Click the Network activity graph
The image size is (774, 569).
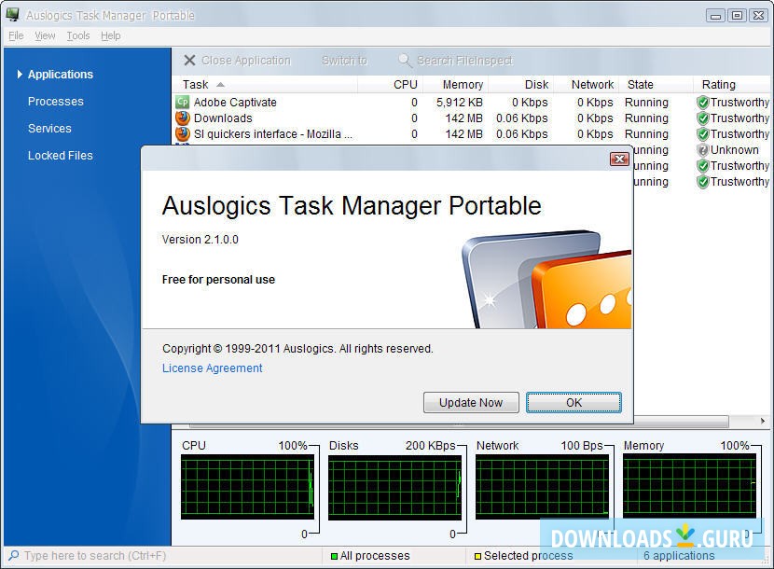[542, 487]
